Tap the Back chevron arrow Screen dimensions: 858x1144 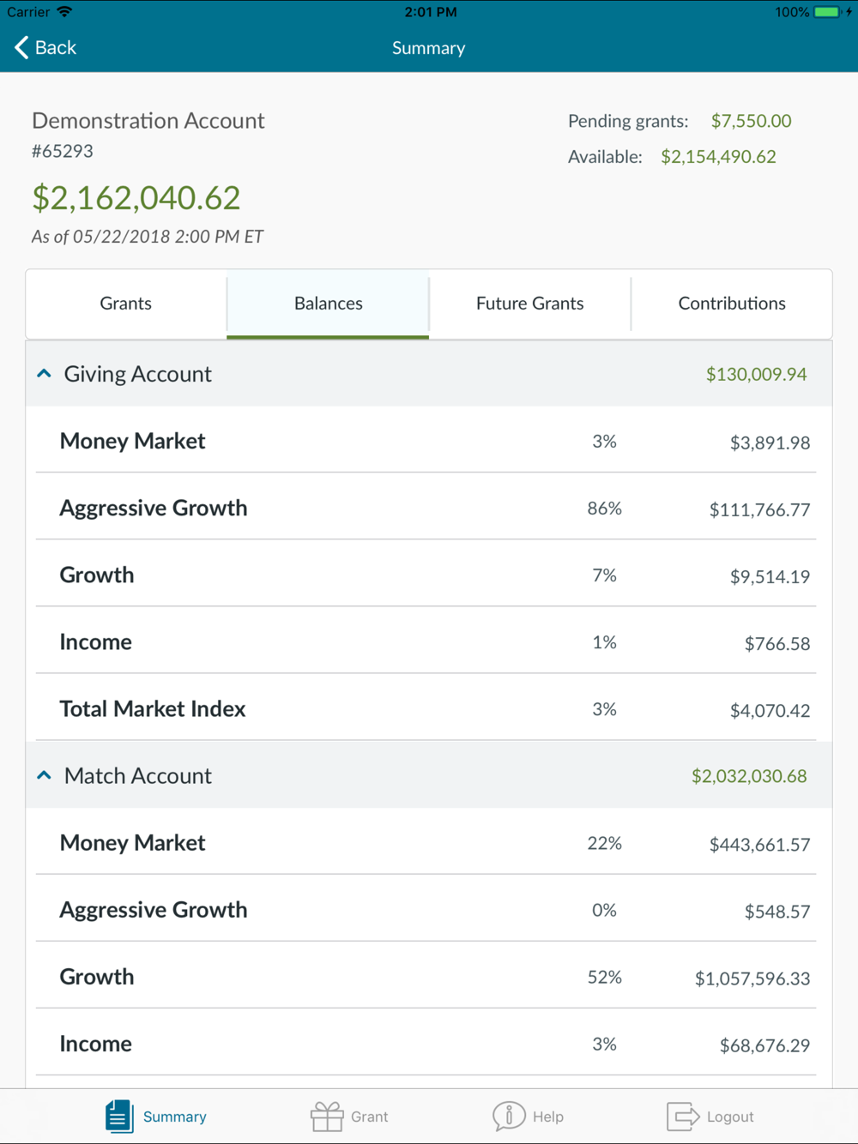coord(21,48)
